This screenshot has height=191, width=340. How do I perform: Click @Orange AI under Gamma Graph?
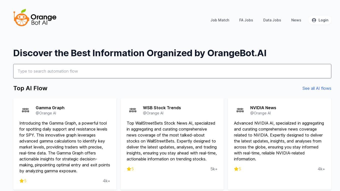[46, 113]
